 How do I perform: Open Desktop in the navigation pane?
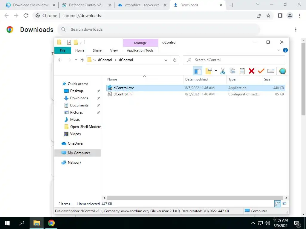76,91
